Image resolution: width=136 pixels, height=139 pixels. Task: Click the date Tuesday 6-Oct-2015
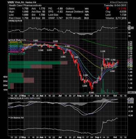(115, 6)
